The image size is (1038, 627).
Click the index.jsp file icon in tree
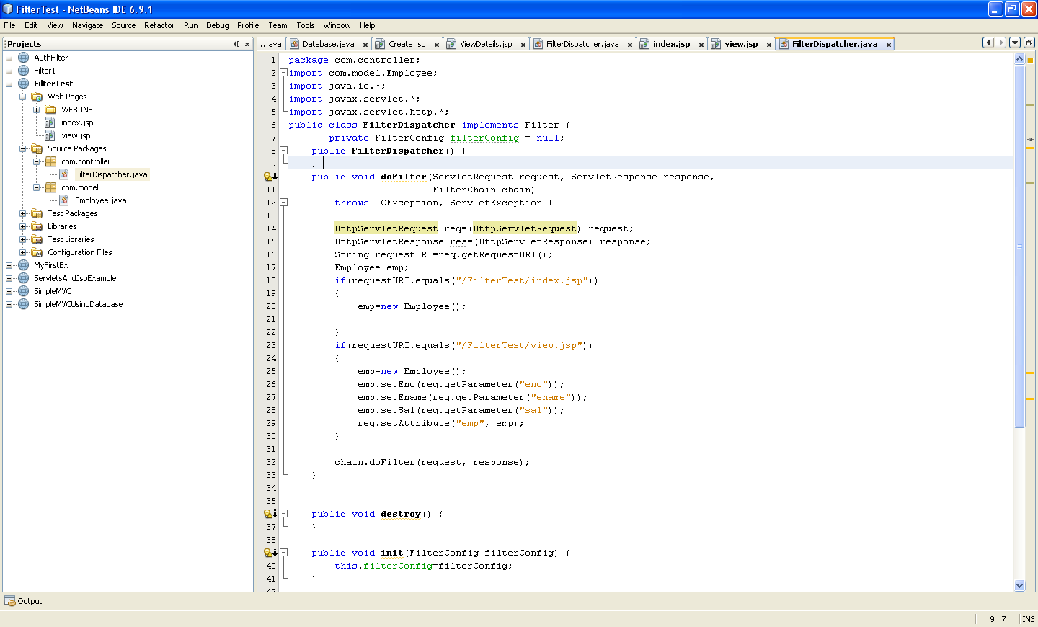click(x=50, y=123)
